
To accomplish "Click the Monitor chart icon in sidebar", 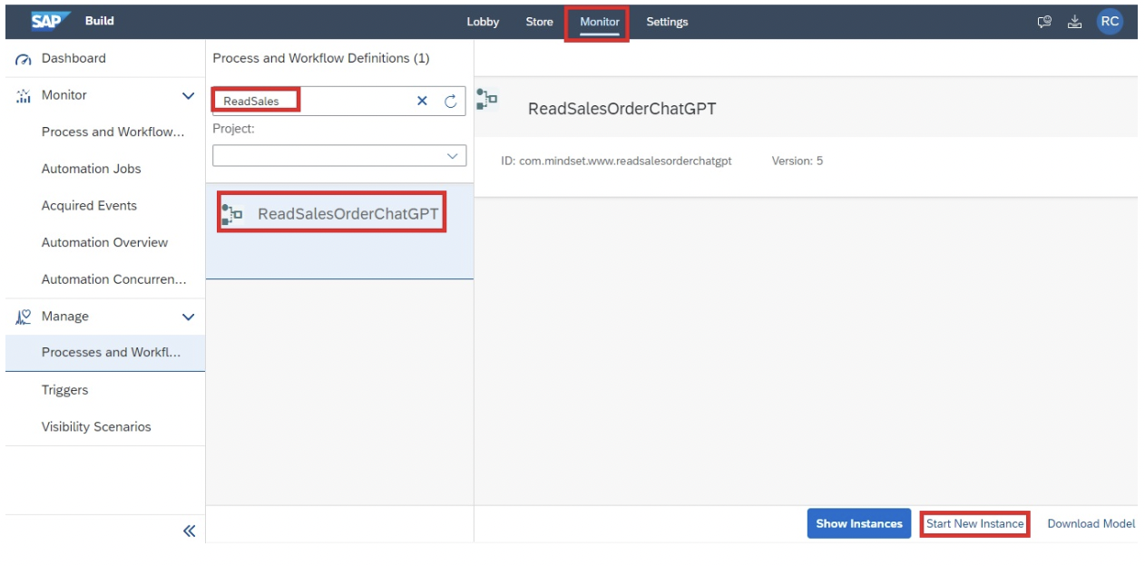I will (24, 95).
